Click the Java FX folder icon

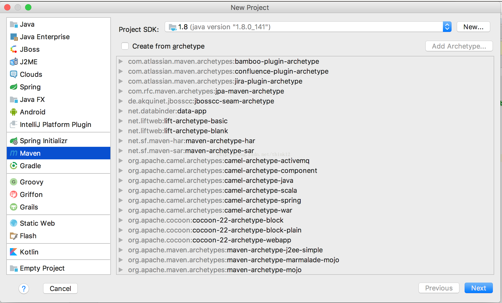(14, 100)
